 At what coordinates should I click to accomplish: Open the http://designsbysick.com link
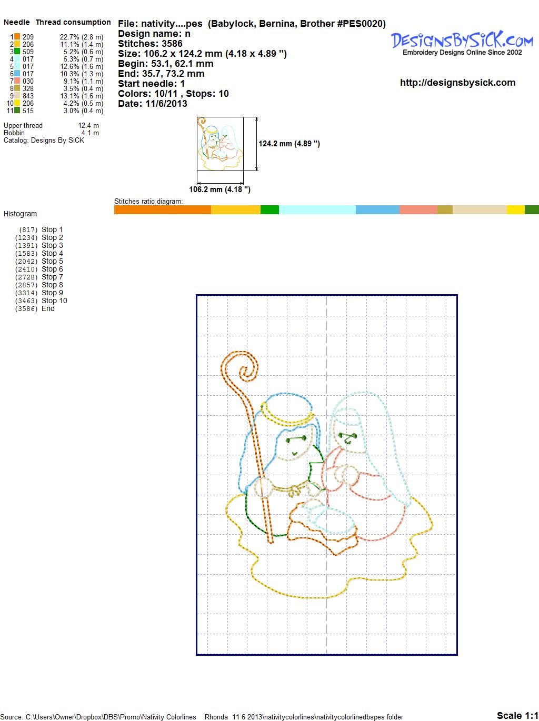click(x=457, y=83)
